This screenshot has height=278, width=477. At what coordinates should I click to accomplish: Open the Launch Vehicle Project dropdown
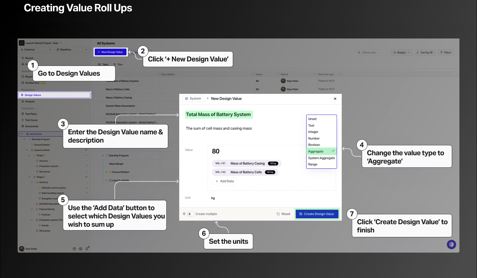[x=43, y=43]
